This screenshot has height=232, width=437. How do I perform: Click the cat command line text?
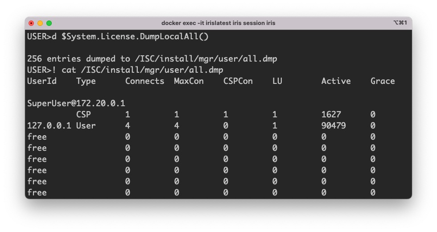142,70
